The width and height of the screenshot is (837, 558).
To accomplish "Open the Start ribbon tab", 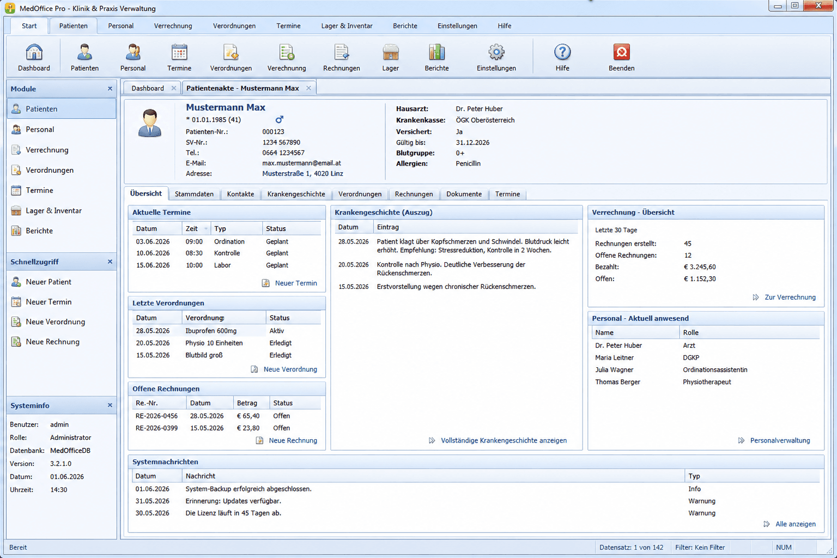I will 29,26.
